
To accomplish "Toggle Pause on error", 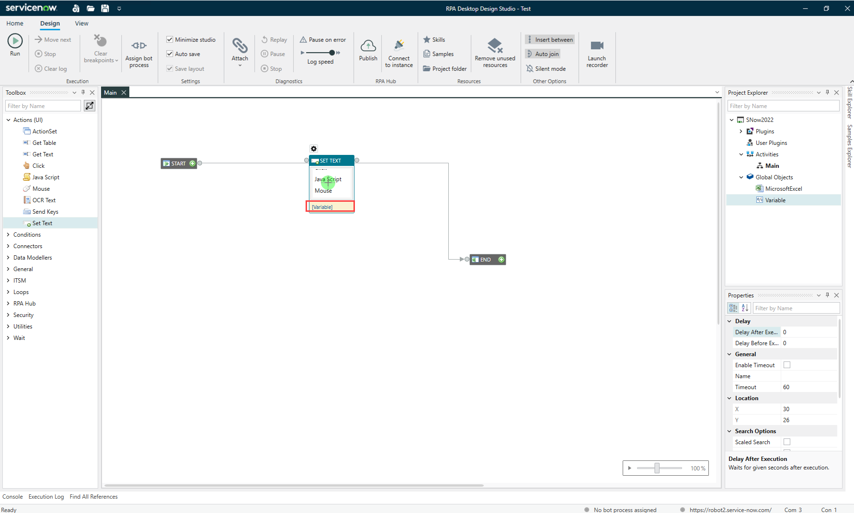I will (323, 40).
